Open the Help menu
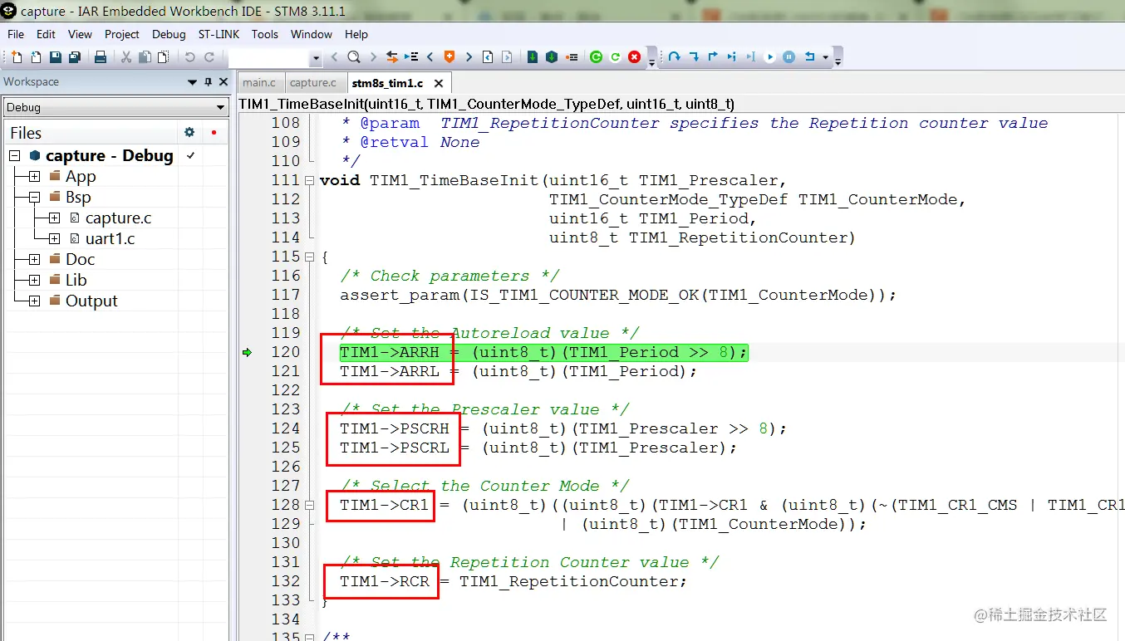Image resolution: width=1125 pixels, height=641 pixels. click(x=356, y=34)
